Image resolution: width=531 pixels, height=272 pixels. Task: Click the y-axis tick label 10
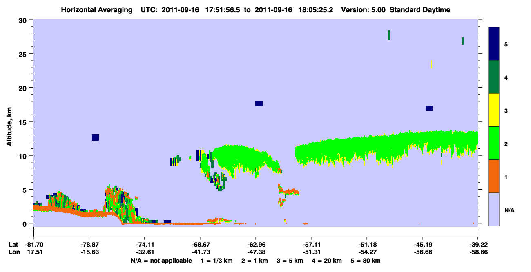24,156
